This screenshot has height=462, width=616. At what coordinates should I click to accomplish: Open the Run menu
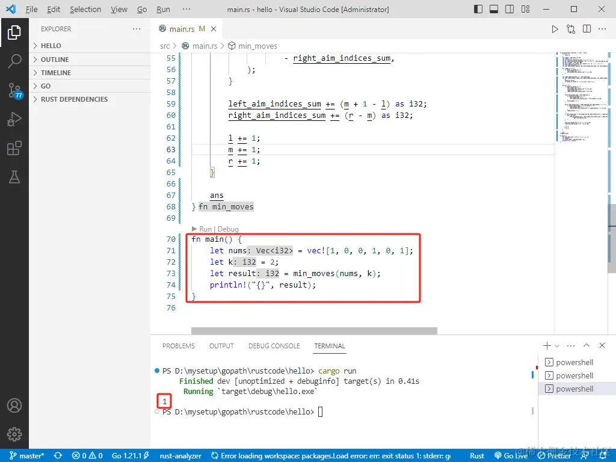coord(164,9)
